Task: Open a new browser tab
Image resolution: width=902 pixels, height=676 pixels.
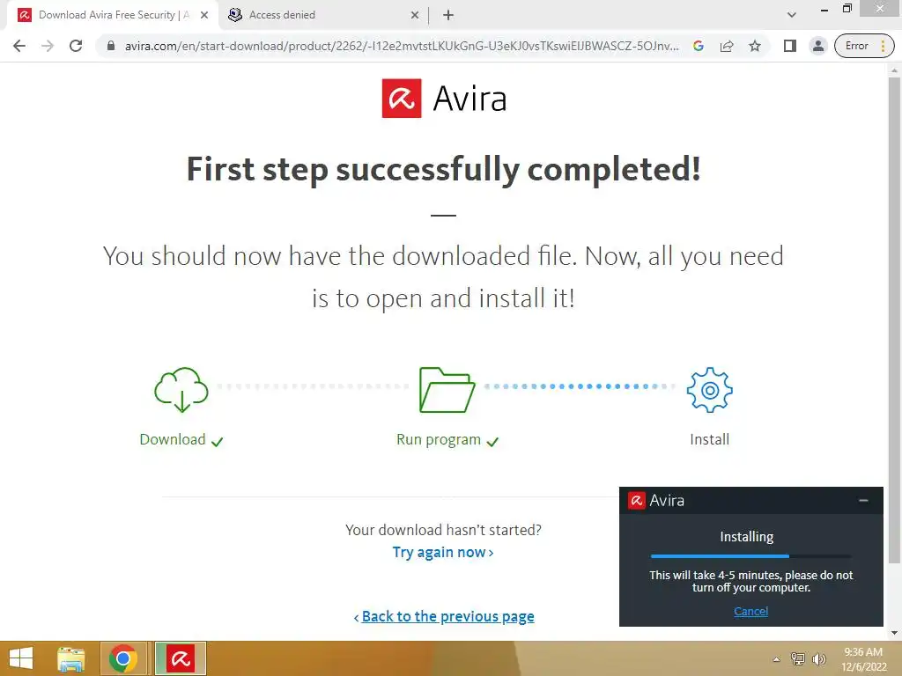Action: (x=448, y=16)
